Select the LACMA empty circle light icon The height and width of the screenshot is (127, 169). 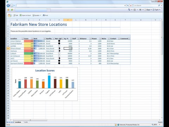[59, 46]
